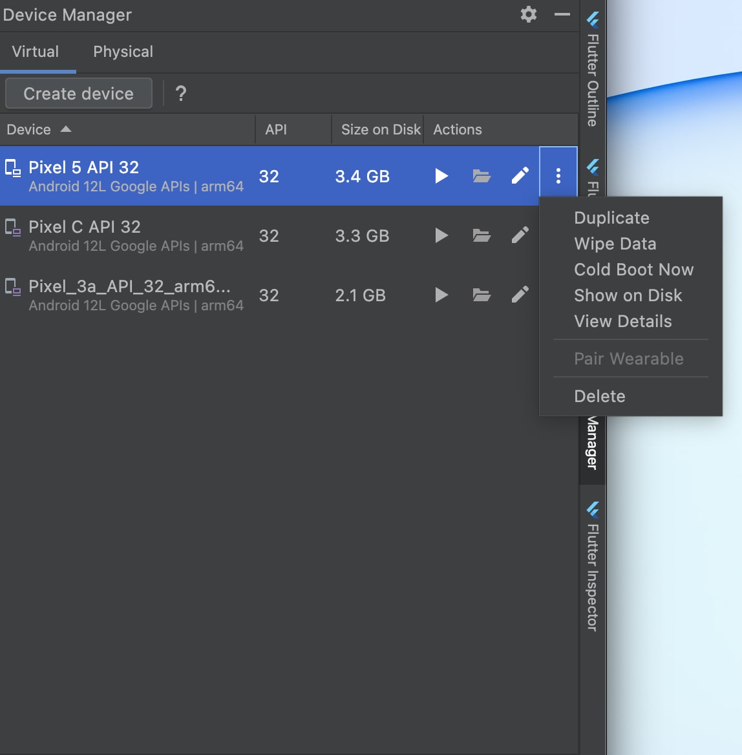Open Pixel 5 API 32 folder icon
The width and height of the screenshot is (742, 755).
(x=481, y=176)
